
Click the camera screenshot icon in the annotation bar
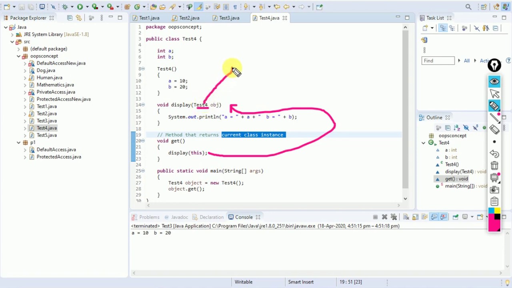pyautogui.click(x=494, y=190)
